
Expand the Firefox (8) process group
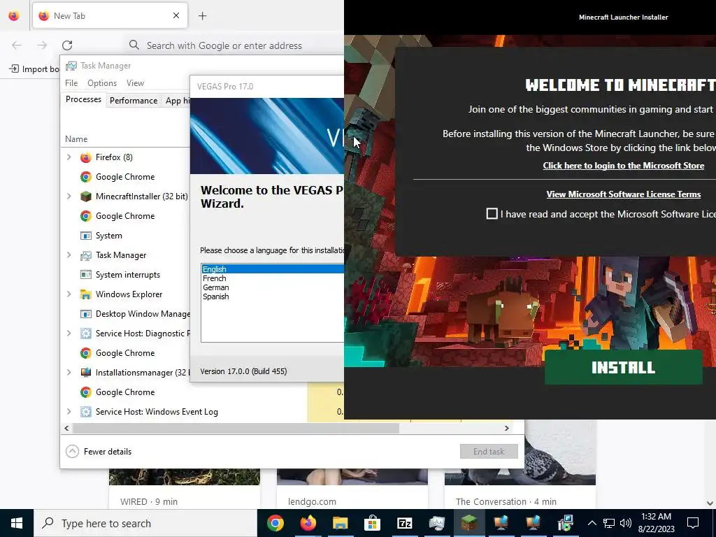pos(69,157)
